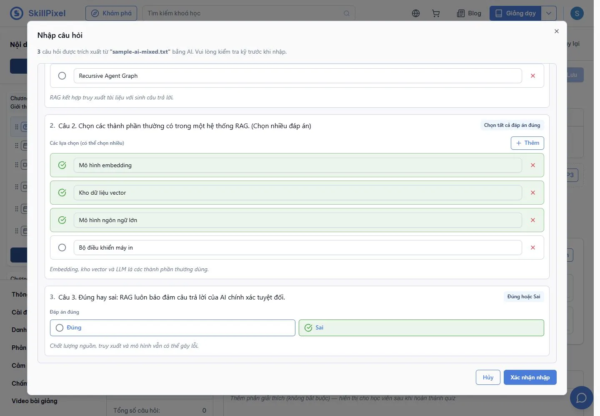Click the Chất lượng nguồn explanation text
Image resolution: width=600 pixels, height=416 pixels.
124,346
